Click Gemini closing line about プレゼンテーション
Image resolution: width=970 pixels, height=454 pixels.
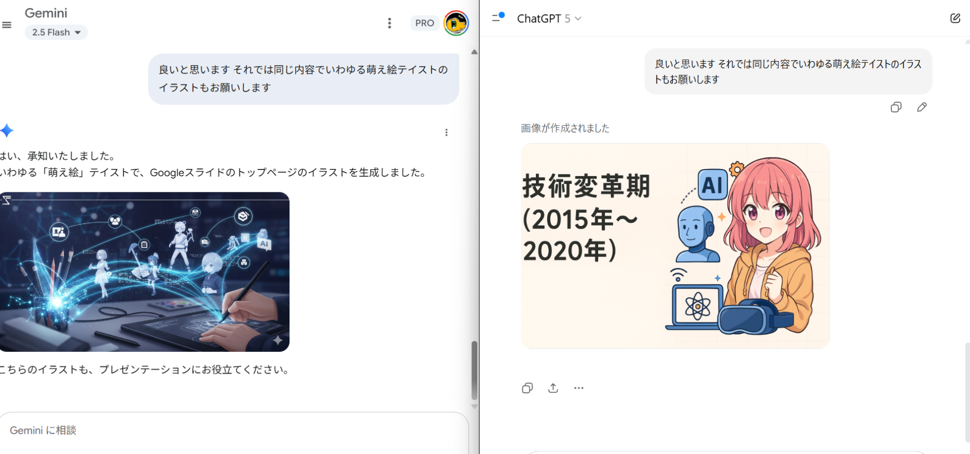coord(146,370)
